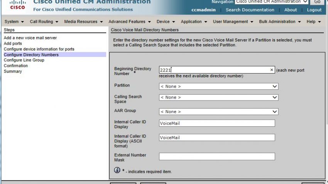Image resolution: width=328 pixels, height=184 pixels.
Task: Click the Cisco logo icon
Action: click(17, 5)
